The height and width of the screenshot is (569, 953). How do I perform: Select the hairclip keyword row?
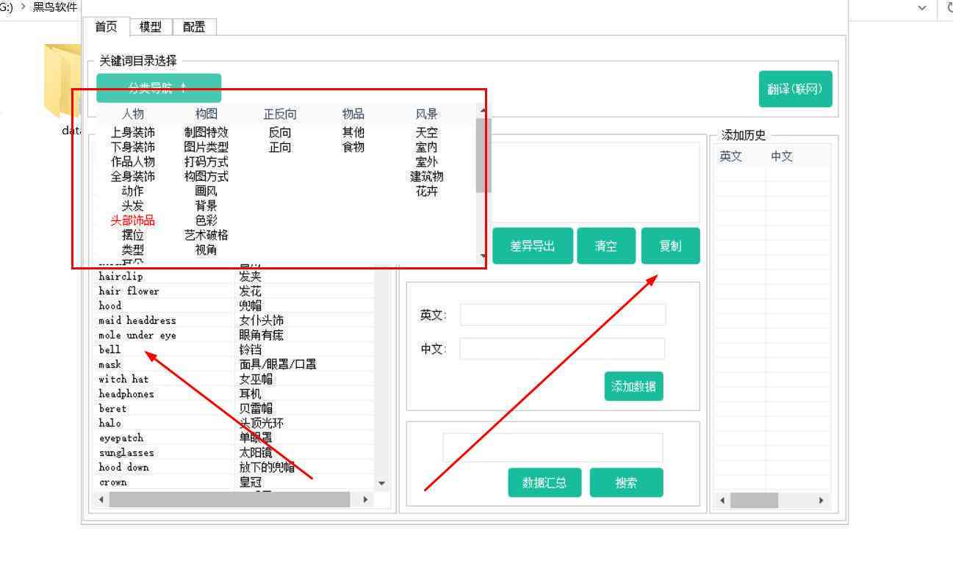pos(235,277)
